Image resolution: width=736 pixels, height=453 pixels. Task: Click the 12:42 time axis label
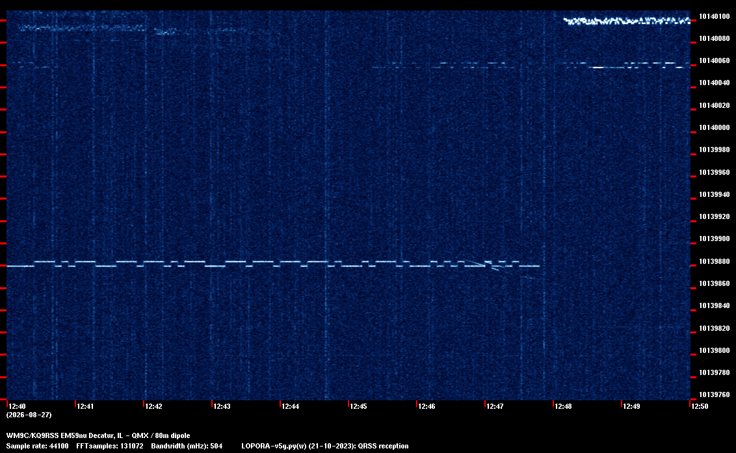pos(153,406)
